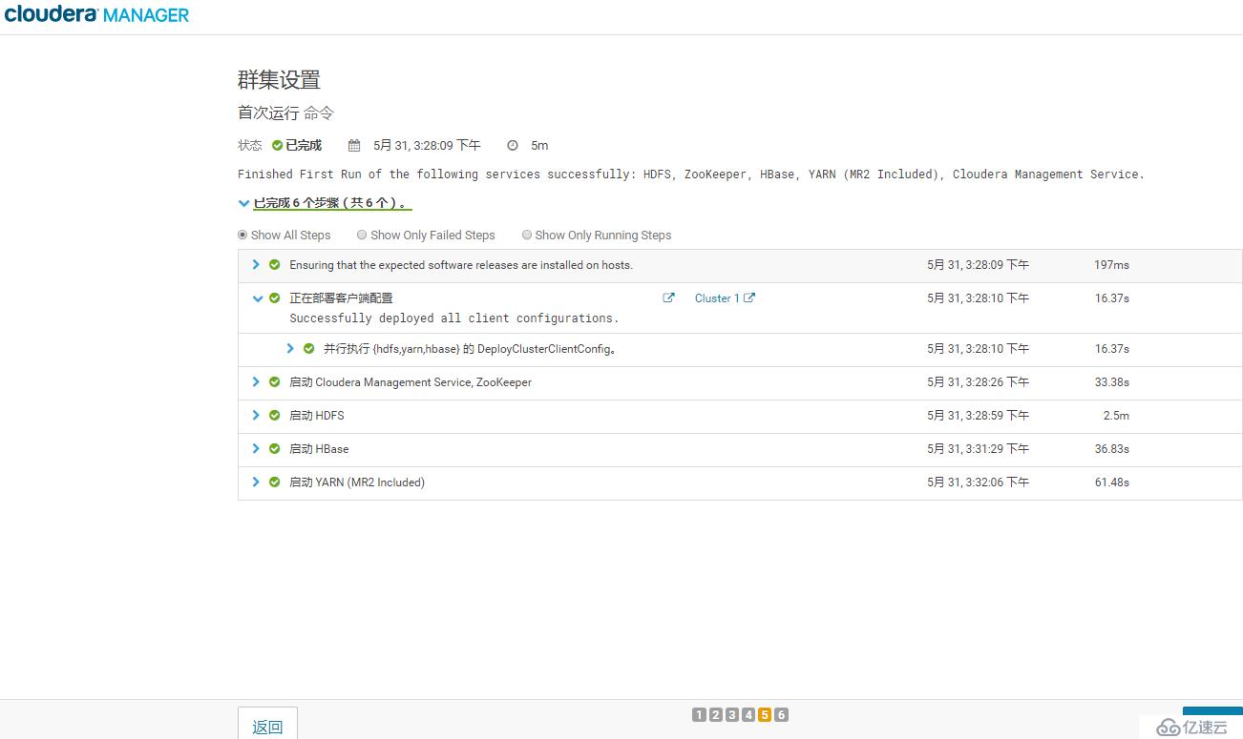The width and height of the screenshot is (1243, 739).
Task: Click the Finished First Run summary message
Action: click(x=691, y=174)
